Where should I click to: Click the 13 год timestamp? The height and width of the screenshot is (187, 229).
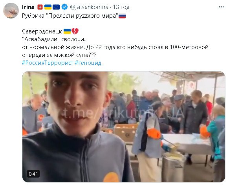click(x=121, y=7)
